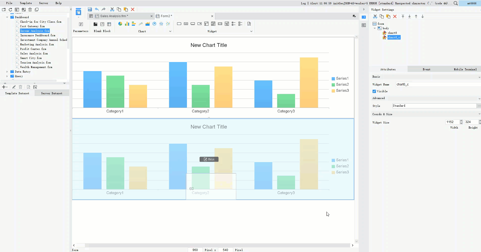This screenshot has width=481, height=252.
Task: Uncheck the Visible checkbox
Action: (x=374, y=91)
